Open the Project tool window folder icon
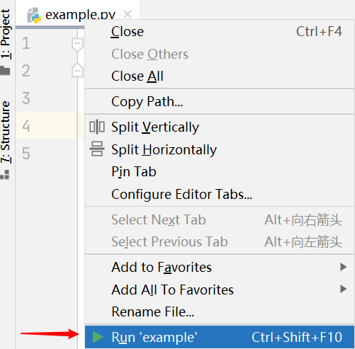355x349 pixels. (5, 70)
